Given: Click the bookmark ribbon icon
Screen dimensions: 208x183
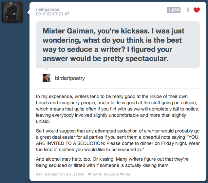Looking at the screenshot, I should pyautogui.click(x=188, y=10).
